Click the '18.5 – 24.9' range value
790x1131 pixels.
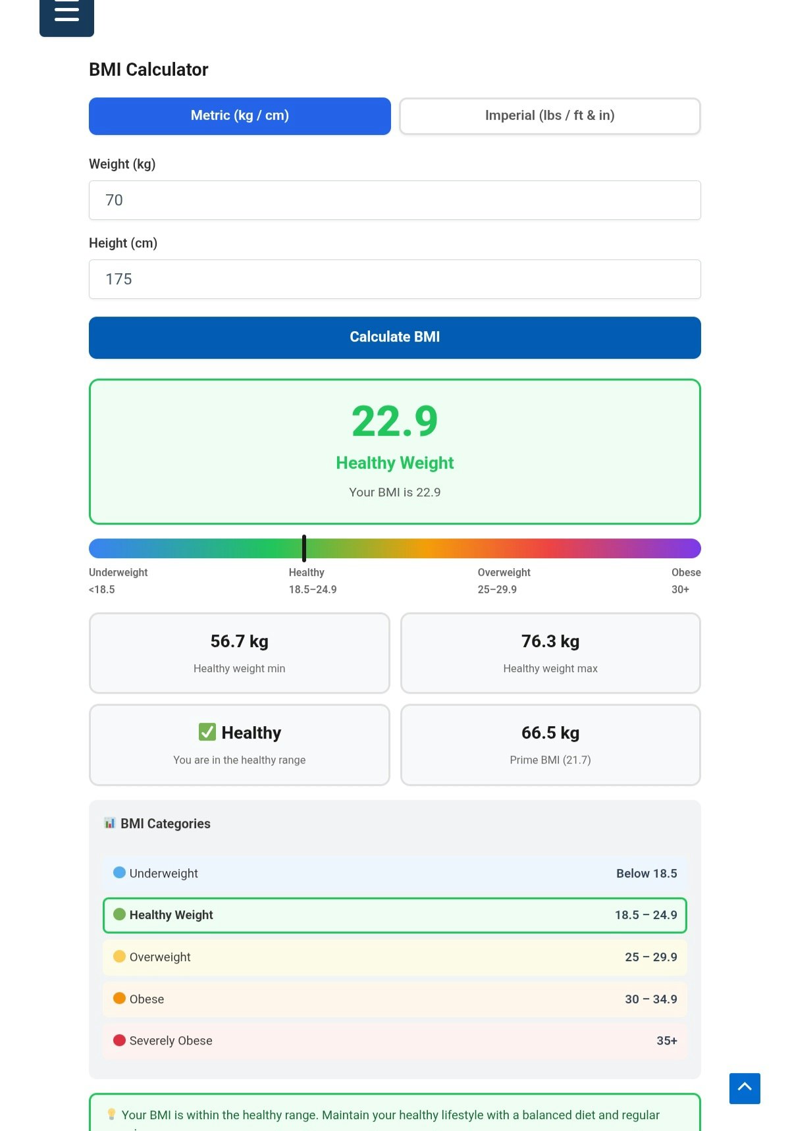tap(646, 915)
